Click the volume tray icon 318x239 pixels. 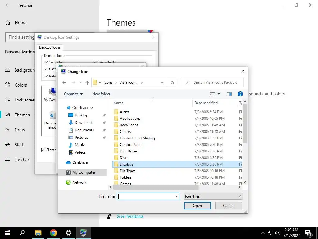click(278, 233)
